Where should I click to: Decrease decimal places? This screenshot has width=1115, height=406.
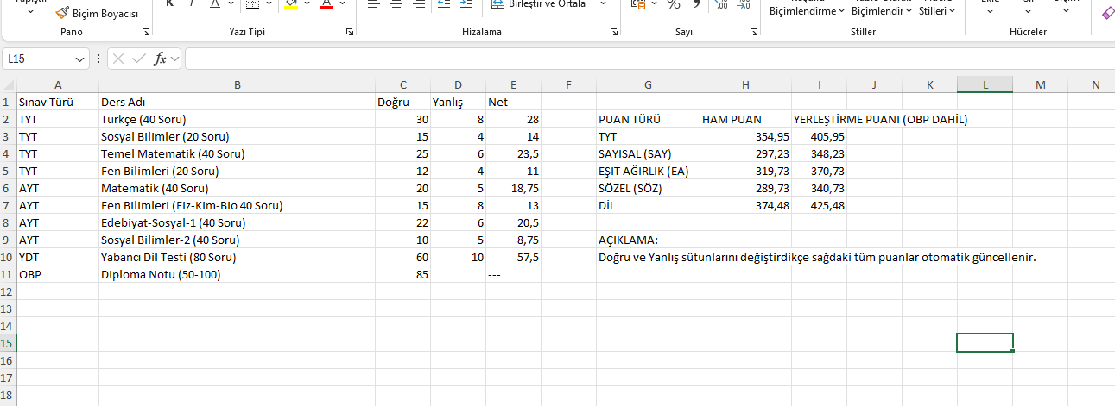coord(744,4)
